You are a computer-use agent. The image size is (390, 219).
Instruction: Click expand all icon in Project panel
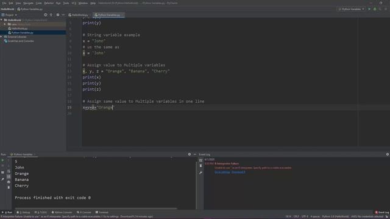coord(51,15)
